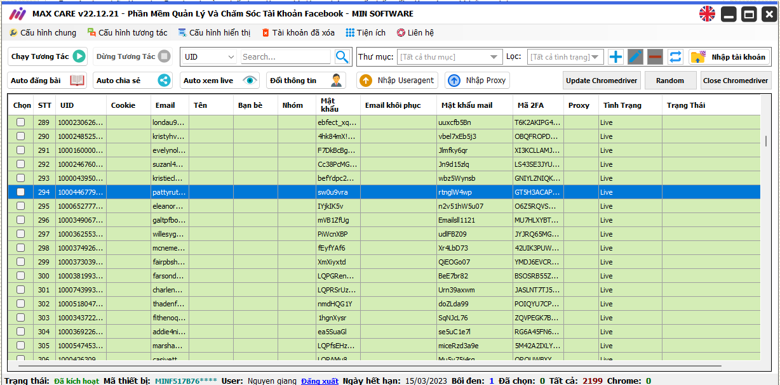The image size is (780, 385).
Task: Click the vertical scrollbar thumb of the table
Action: coord(766,141)
